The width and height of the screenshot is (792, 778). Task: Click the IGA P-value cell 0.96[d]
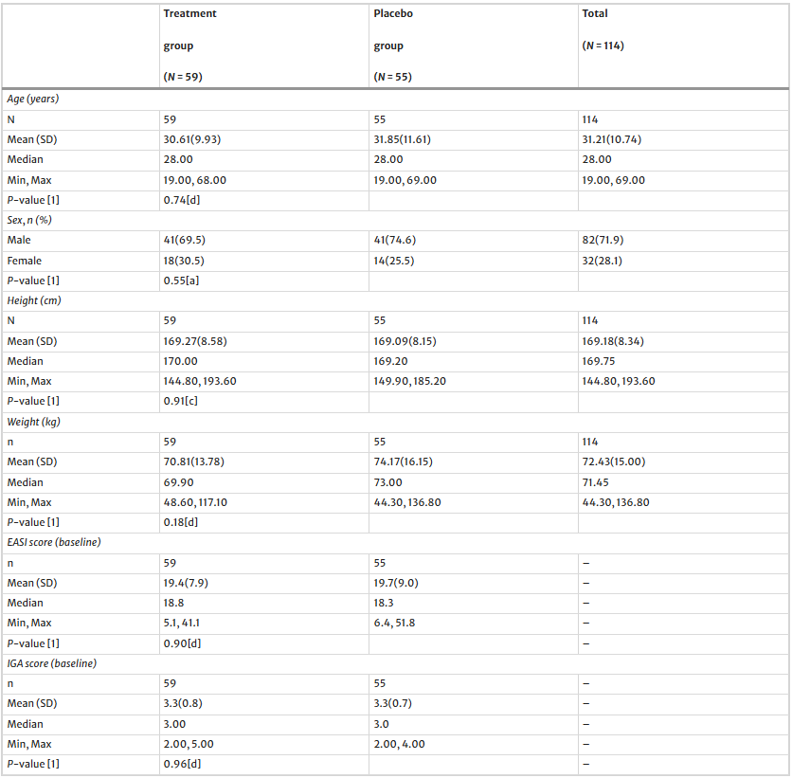click(181, 764)
